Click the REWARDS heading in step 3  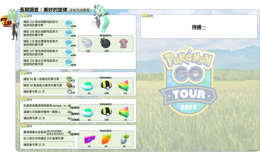coord(106,104)
